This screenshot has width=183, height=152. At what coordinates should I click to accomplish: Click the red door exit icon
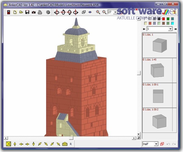8,12
